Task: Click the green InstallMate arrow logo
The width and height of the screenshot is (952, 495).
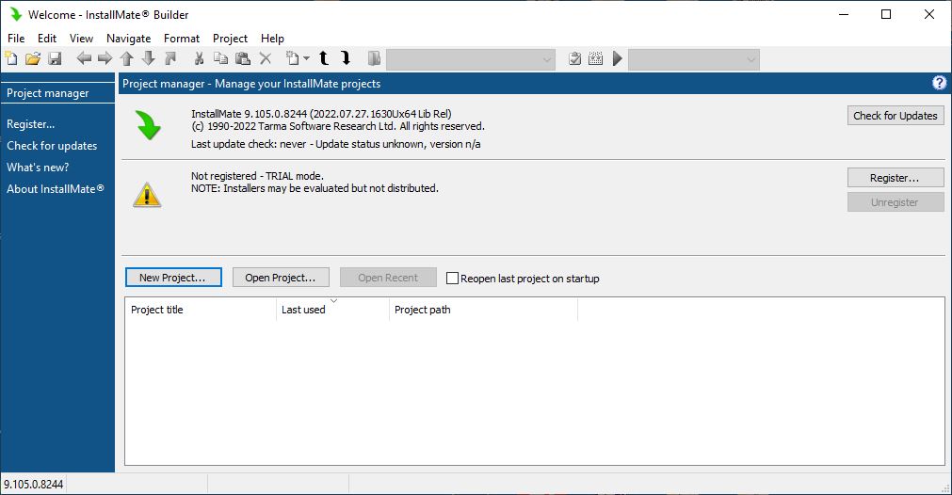Action: (148, 125)
